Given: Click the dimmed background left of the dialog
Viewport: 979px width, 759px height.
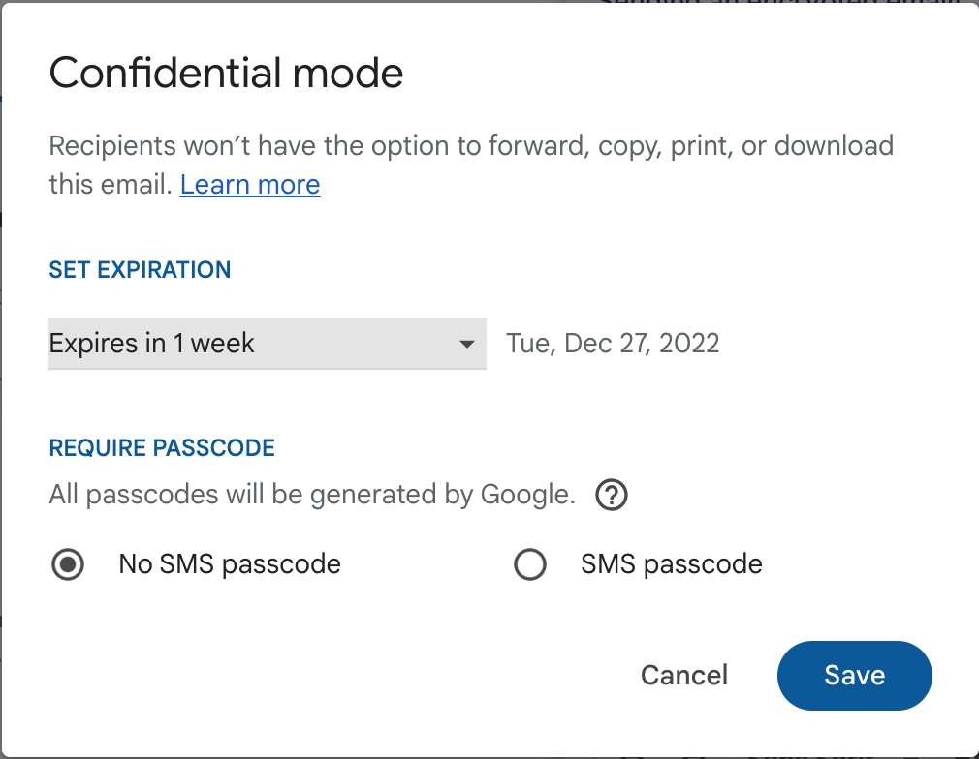Looking at the screenshot, I should click(1, 387).
